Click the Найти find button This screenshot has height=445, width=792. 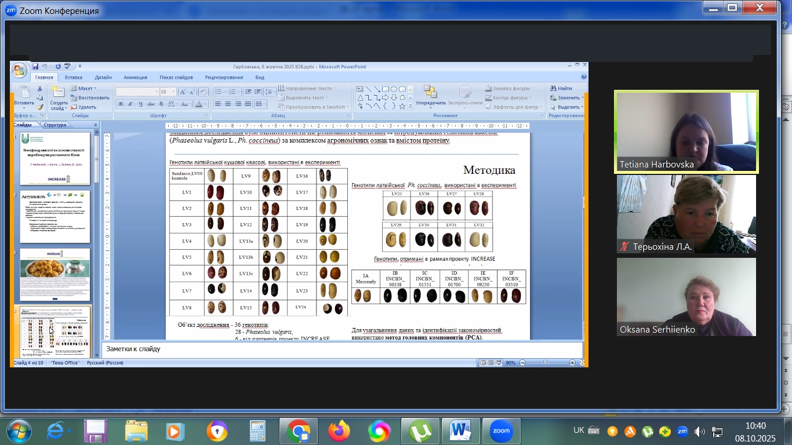click(x=561, y=89)
